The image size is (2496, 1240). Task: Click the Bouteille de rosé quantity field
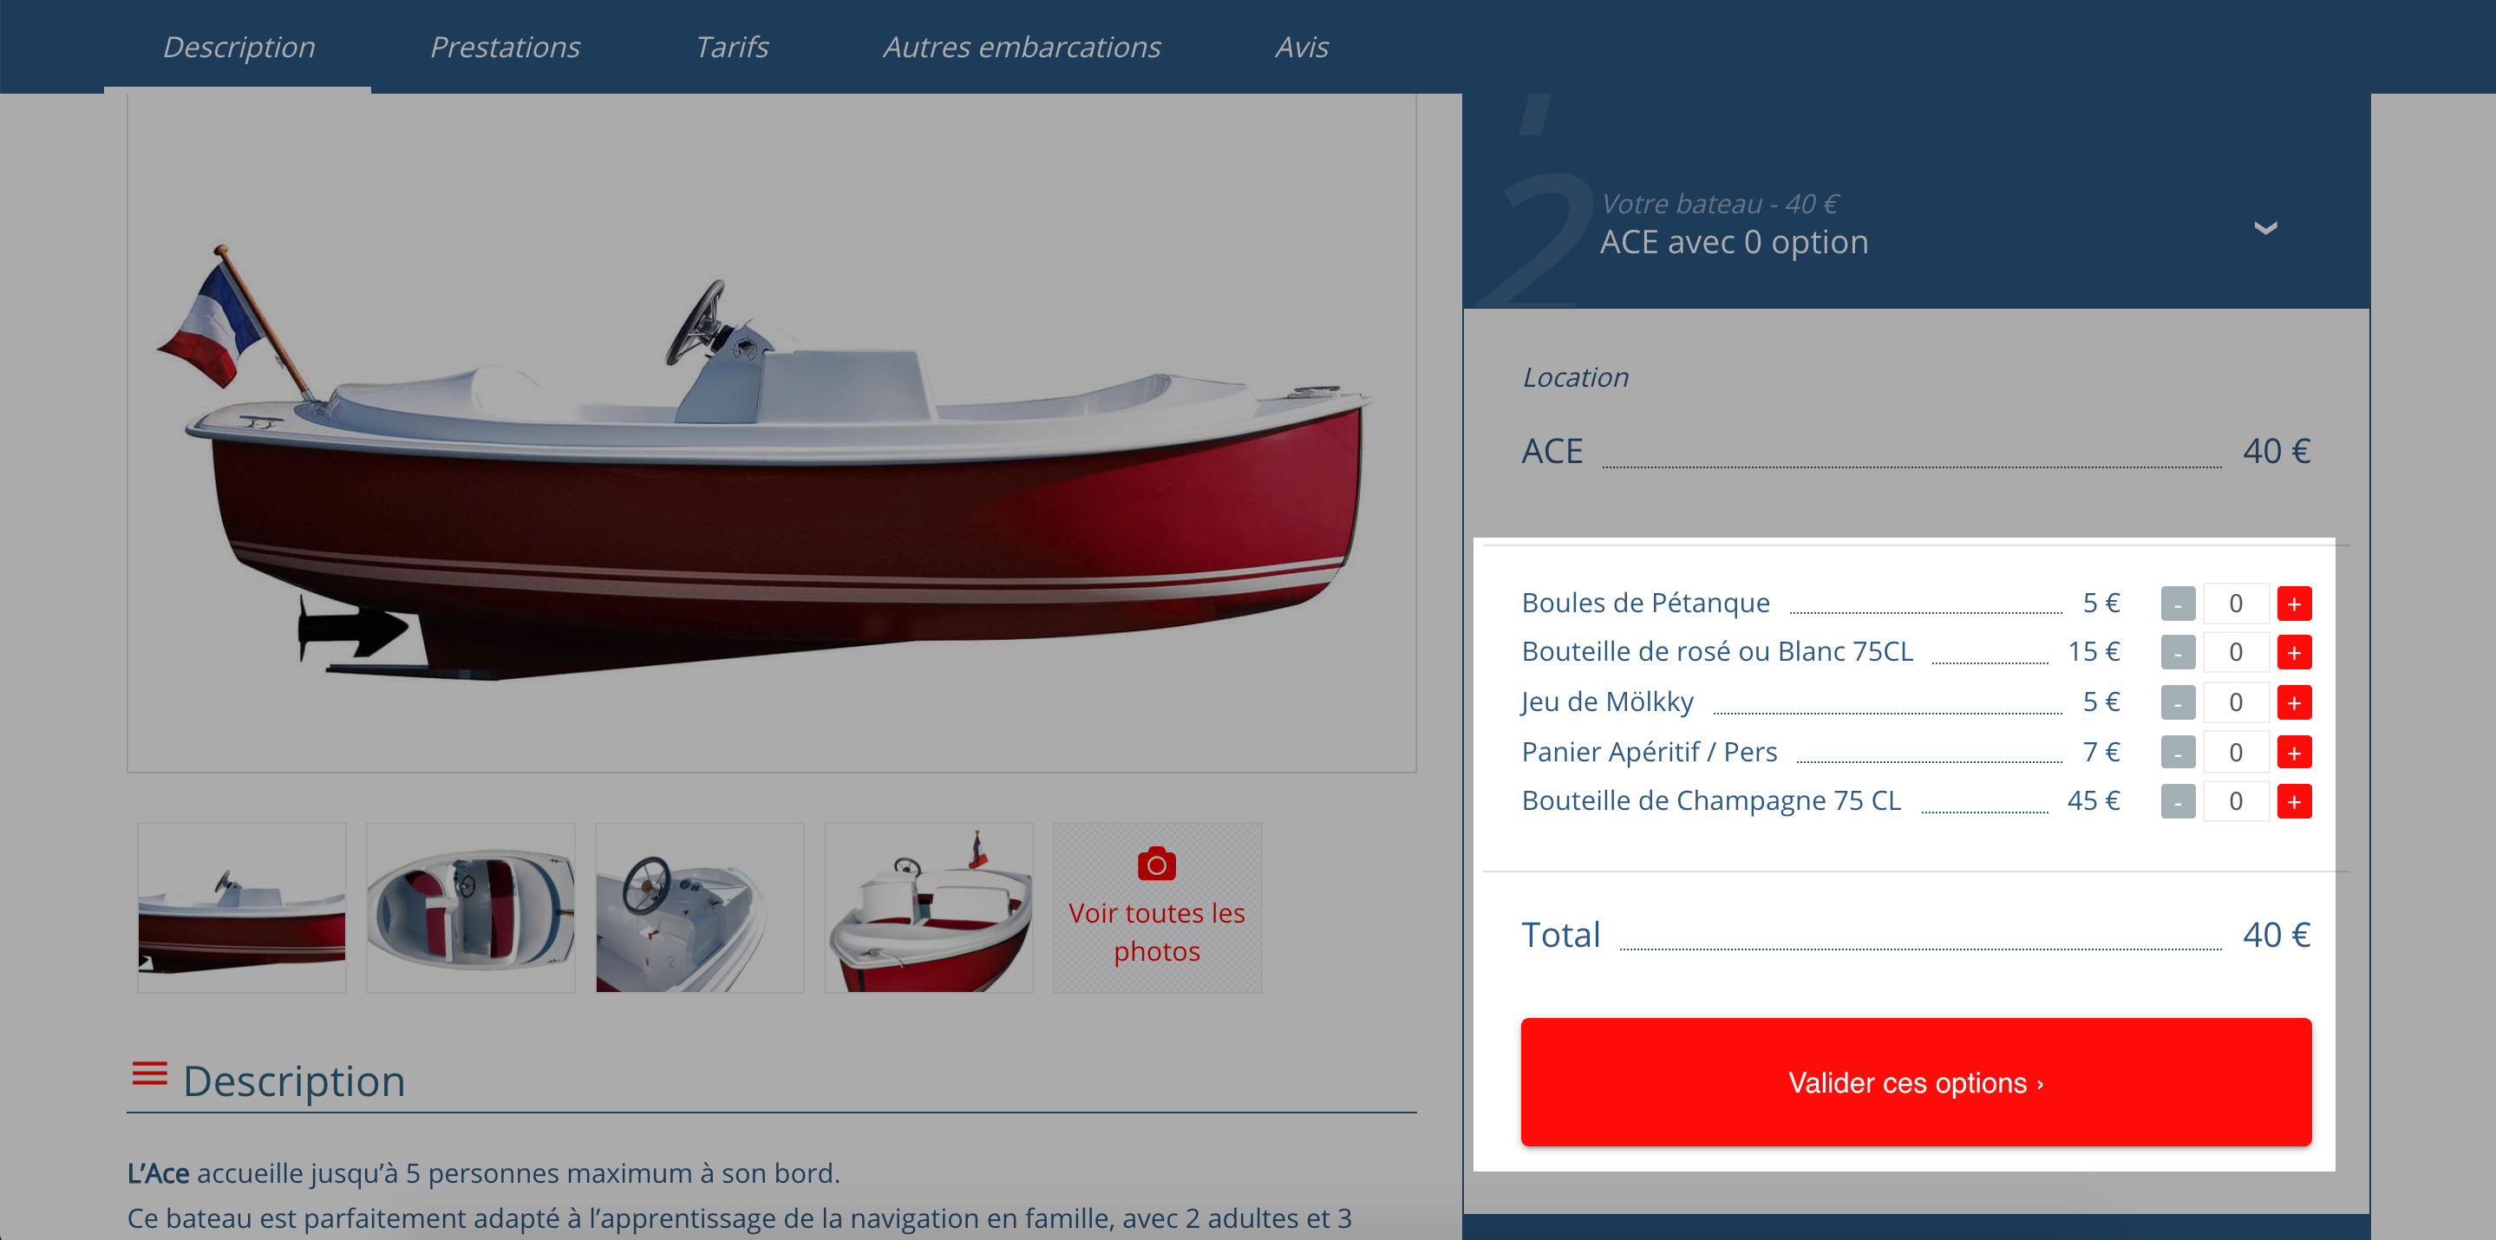[x=2235, y=652]
